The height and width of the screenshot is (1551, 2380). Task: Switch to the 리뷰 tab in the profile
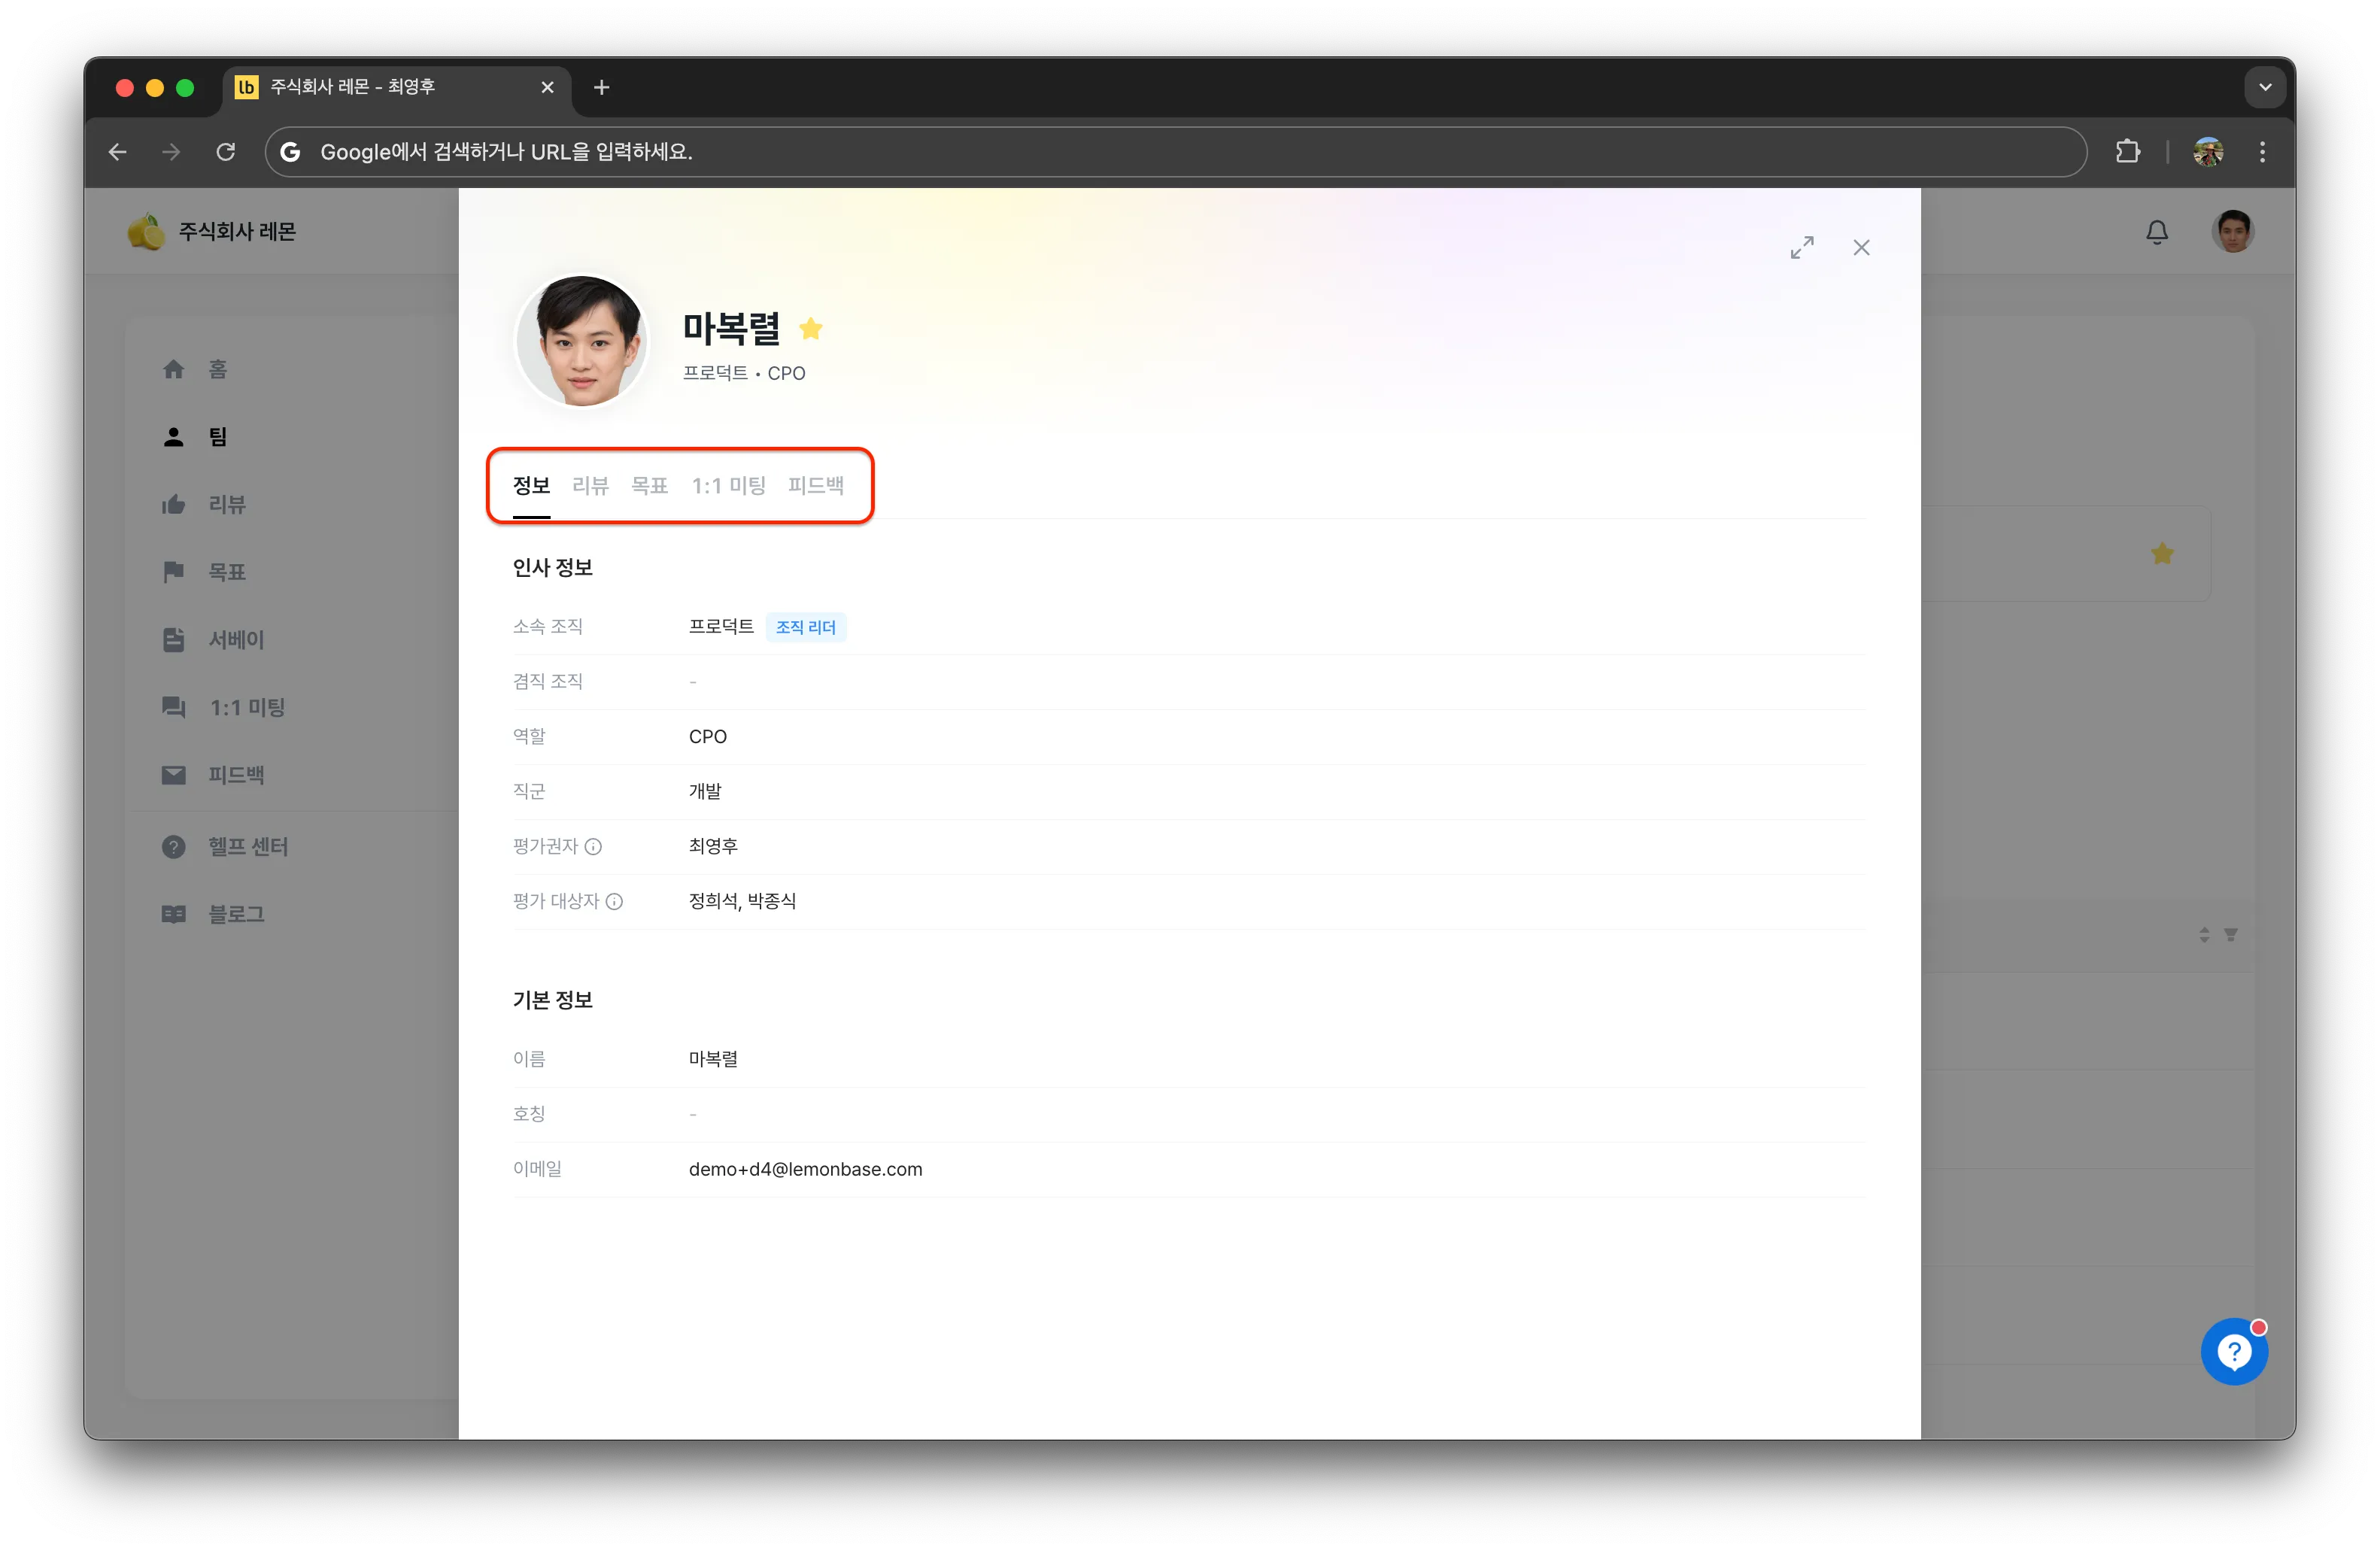(x=590, y=486)
